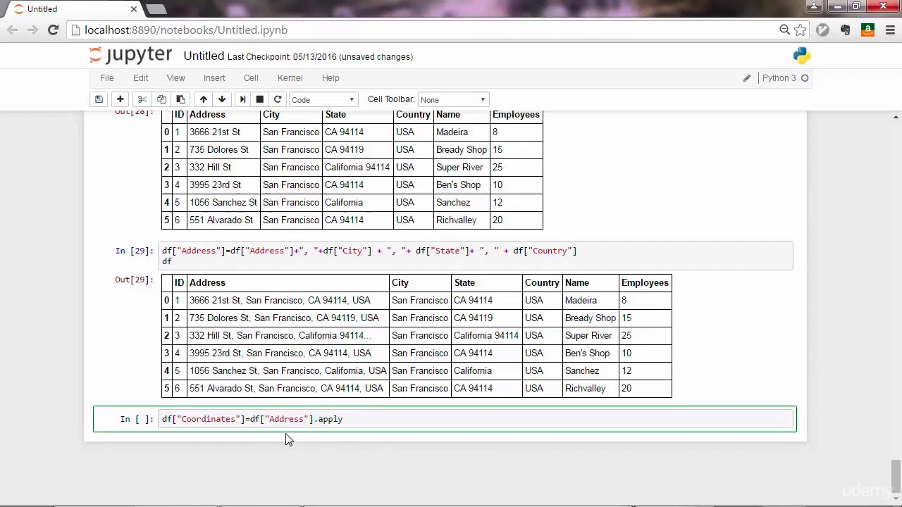Screen dimensions: 902x507
Task: Insert a cell below with the plus icon
Action: (120, 99)
